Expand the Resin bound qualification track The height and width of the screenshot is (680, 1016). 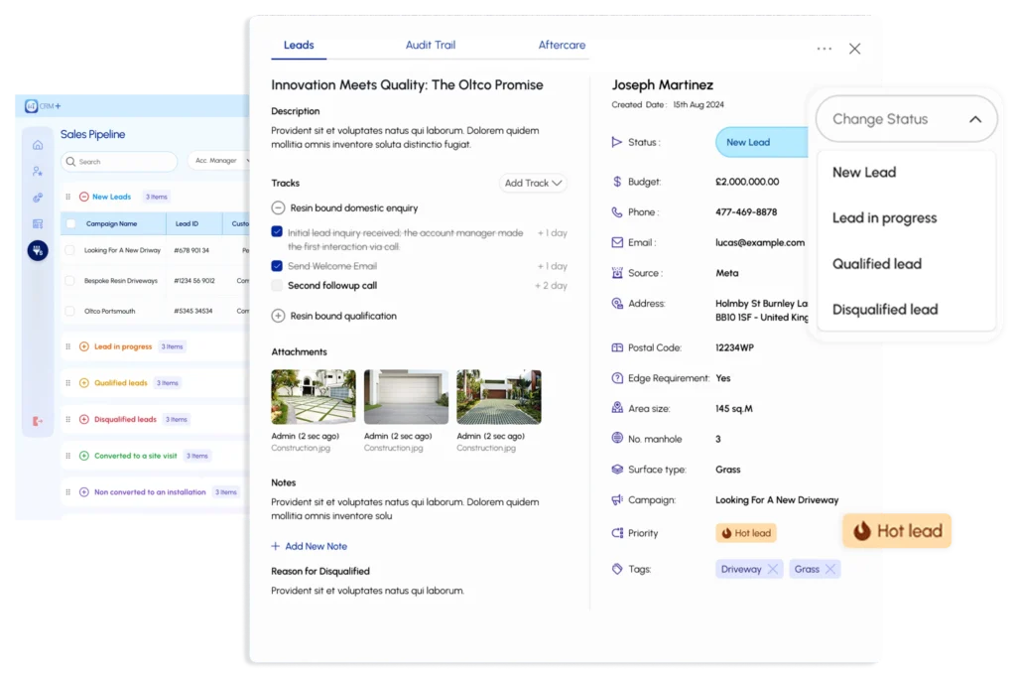pyautogui.click(x=278, y=316)
